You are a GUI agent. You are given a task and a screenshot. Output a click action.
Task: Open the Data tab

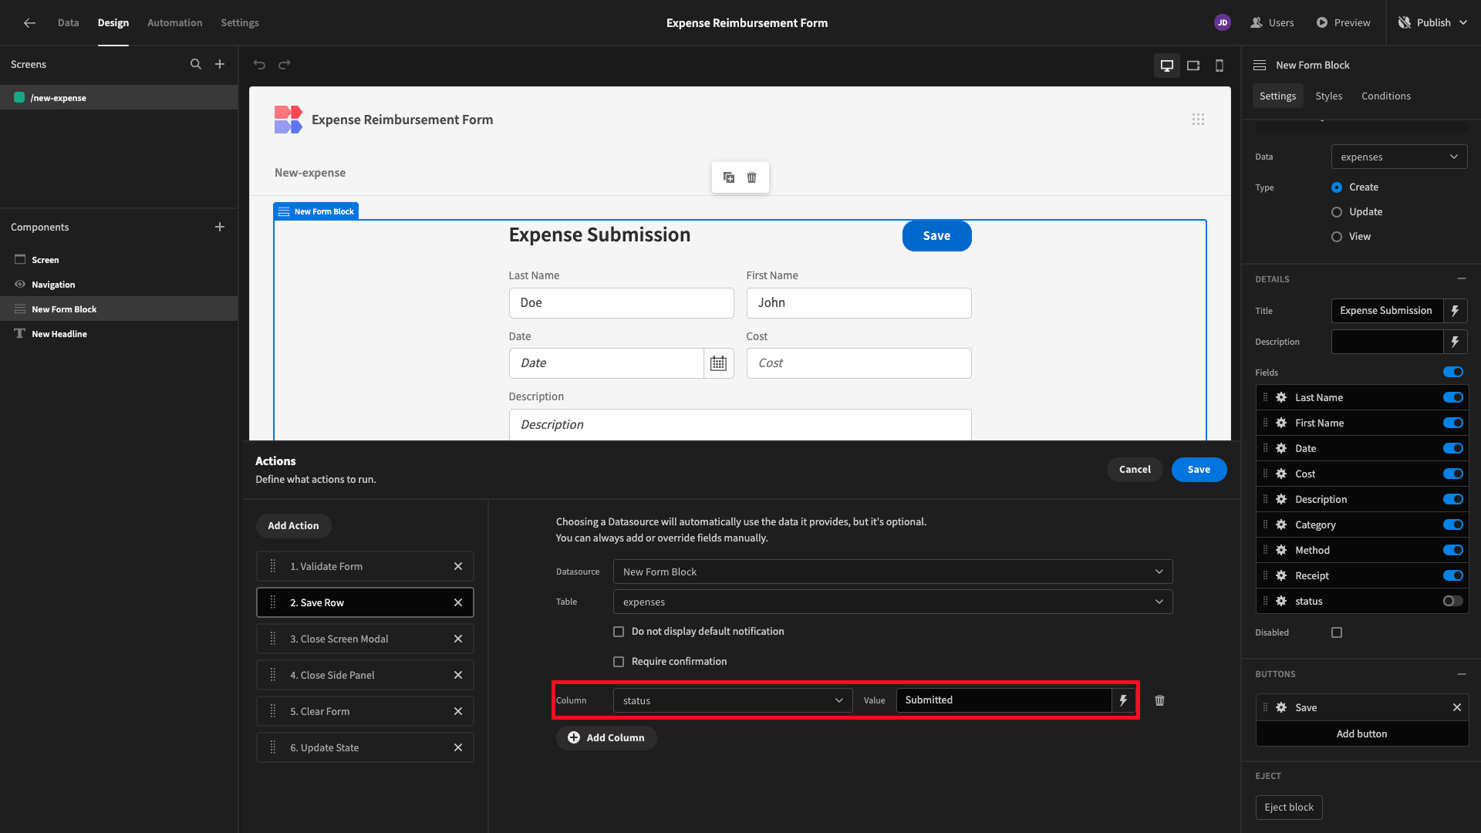(x=68, y=22)
